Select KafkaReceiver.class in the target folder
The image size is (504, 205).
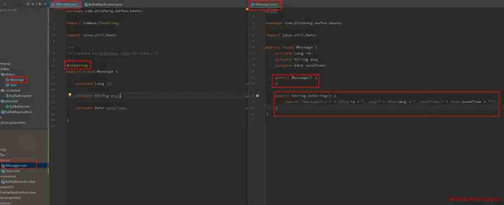(x=18, y=182)
